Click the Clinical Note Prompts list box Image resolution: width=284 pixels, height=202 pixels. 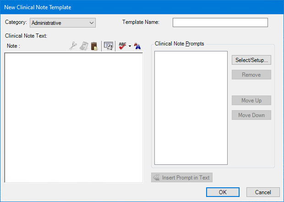(x=191, y=108)
